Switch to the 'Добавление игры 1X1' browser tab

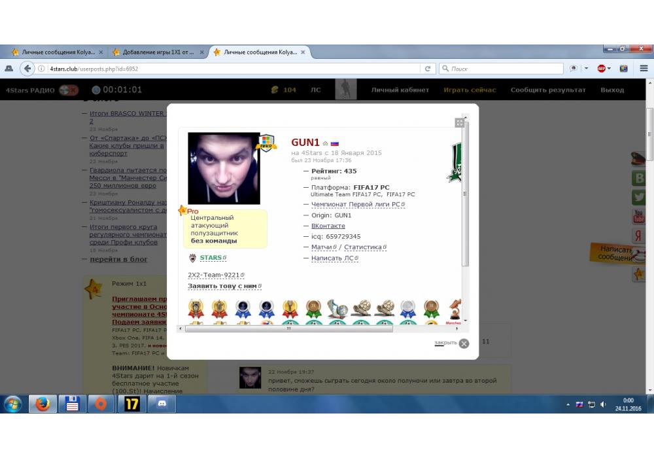[158, 52]
